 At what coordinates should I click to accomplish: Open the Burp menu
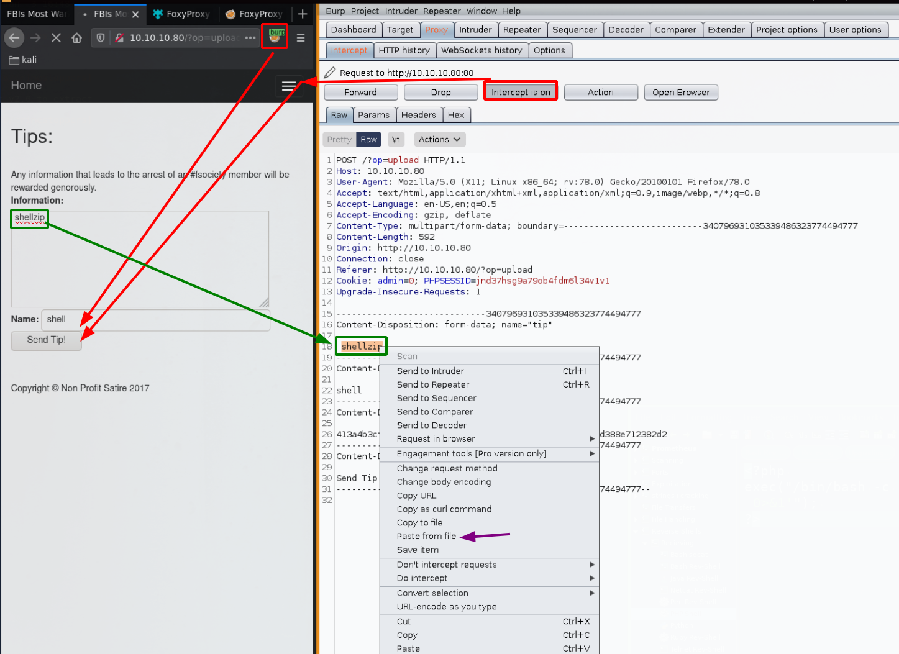[335, 11]
